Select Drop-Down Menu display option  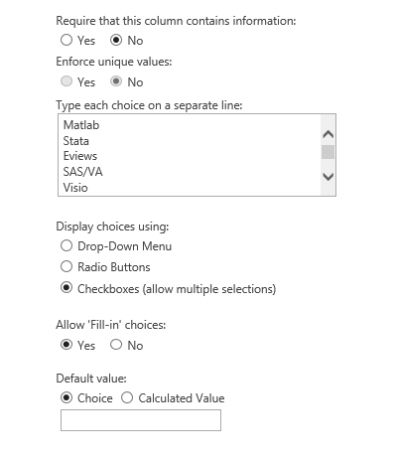click(x=66, y=245)
